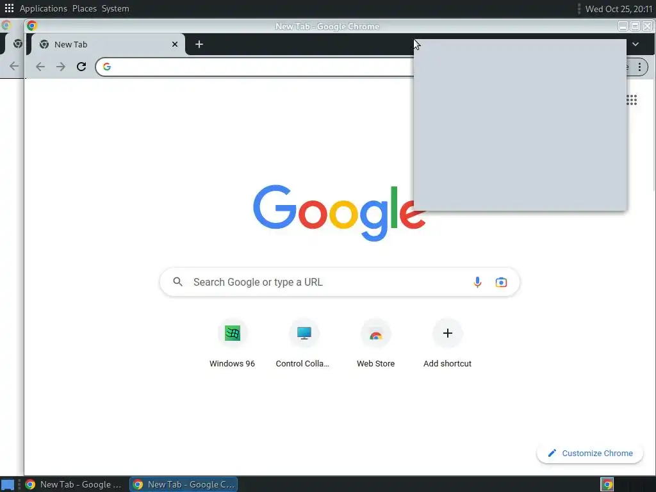This screenshot has width=656, height=492.
Task: Click the back arrow in the background Chrome window
Action: 14,66
